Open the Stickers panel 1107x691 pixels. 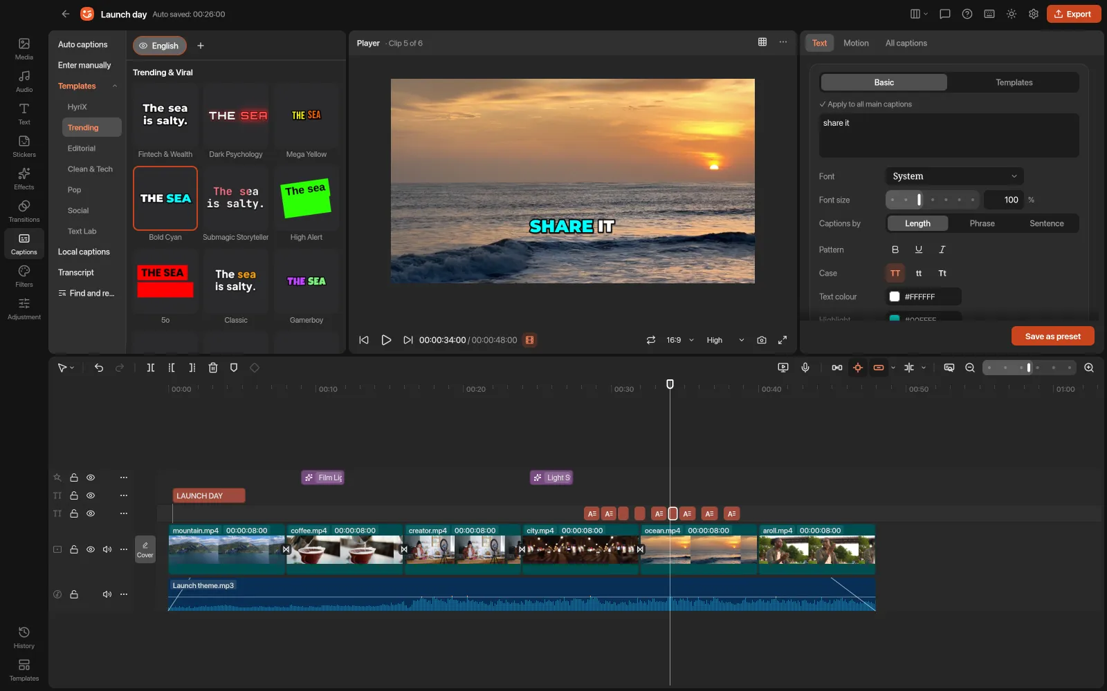click(x=24, y=146)
